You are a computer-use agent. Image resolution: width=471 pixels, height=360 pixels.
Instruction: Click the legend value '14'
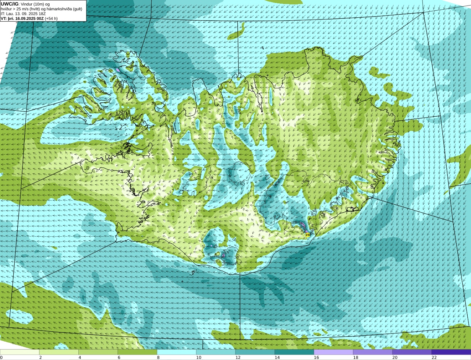(277, 357)
